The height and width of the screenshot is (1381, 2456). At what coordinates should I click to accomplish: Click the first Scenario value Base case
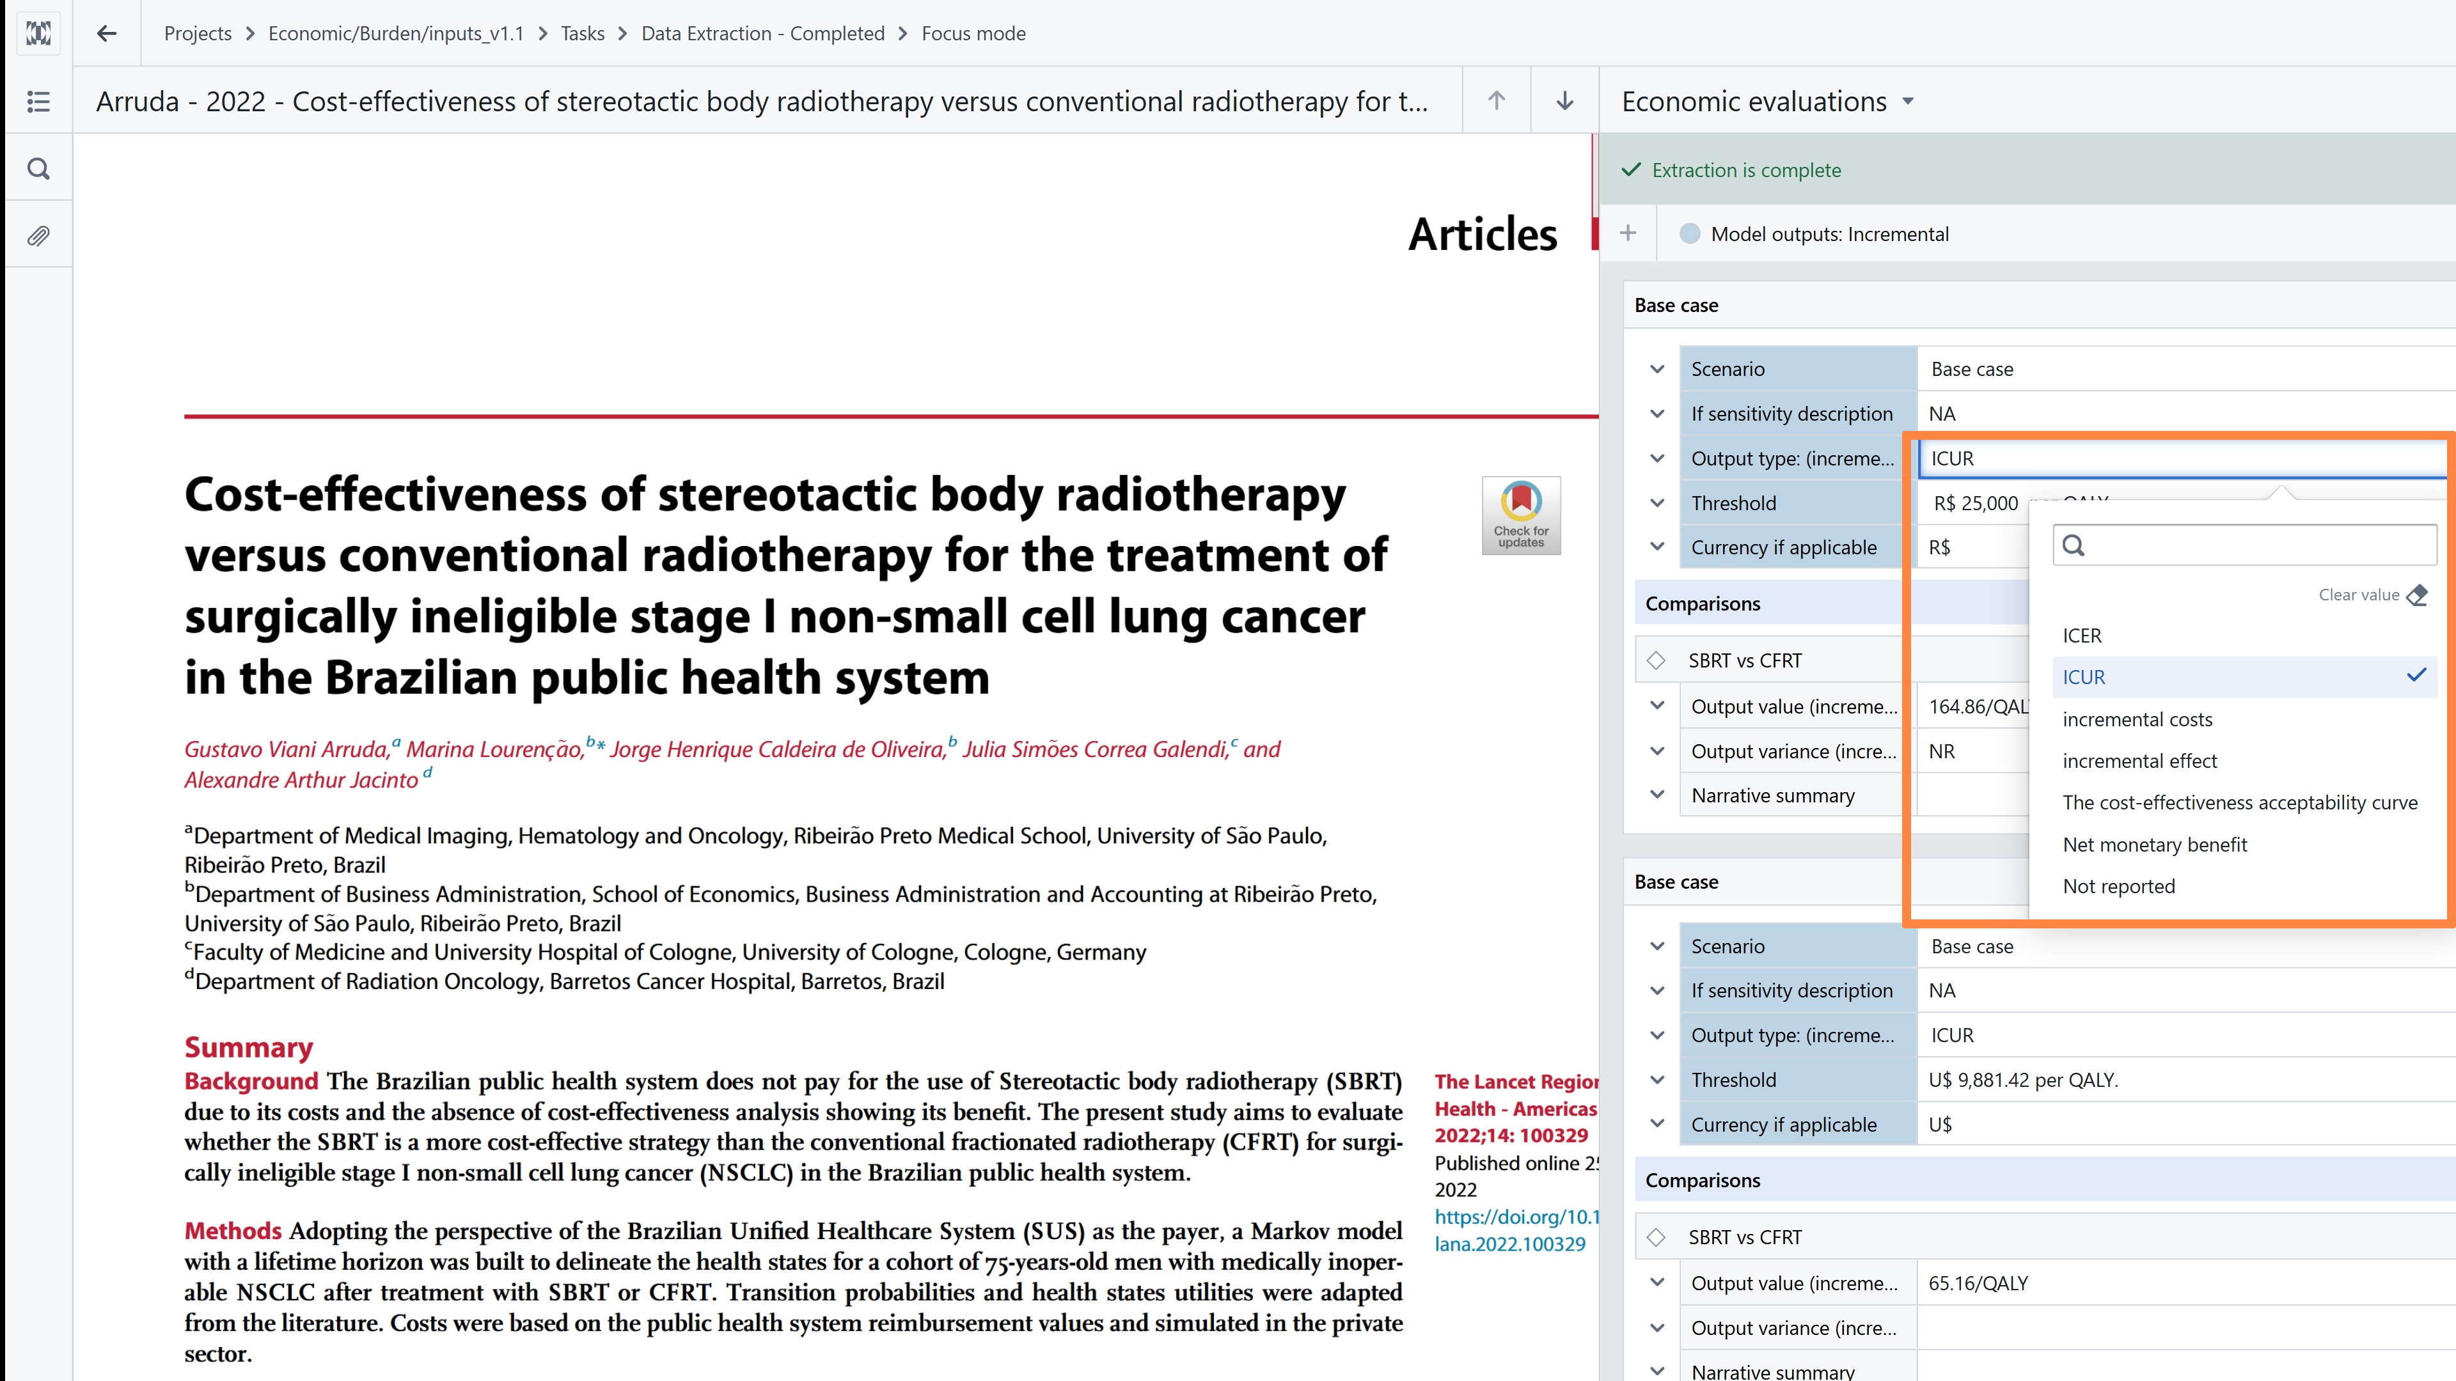click(x=1972, y=369)
